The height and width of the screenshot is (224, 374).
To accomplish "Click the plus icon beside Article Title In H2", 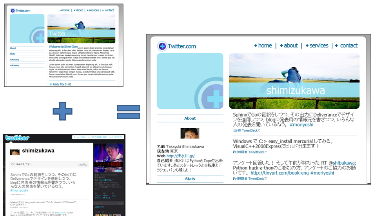I will tap(51, 84).
